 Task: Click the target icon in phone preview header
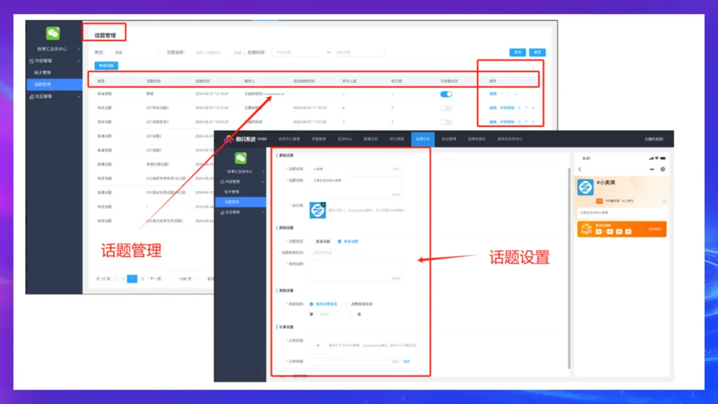pyautogui.click(x=662, y=169)
